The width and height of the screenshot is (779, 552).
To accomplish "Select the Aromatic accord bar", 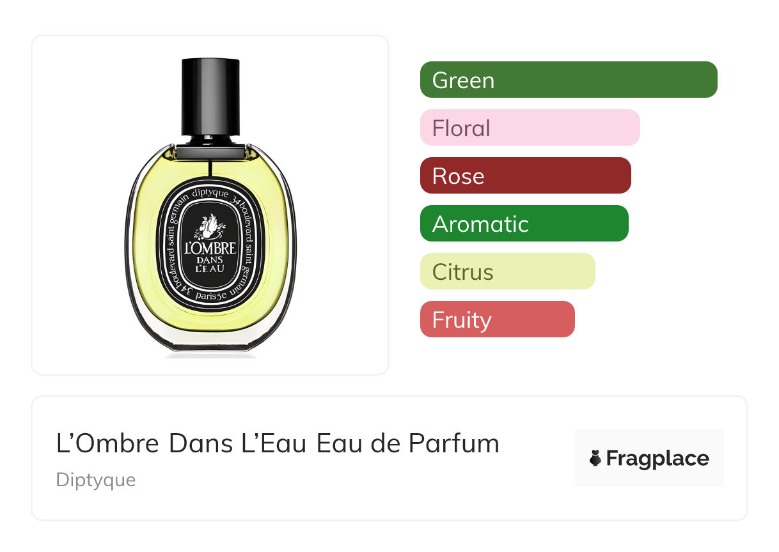I will pyautogui.click(x=524, y=224).
